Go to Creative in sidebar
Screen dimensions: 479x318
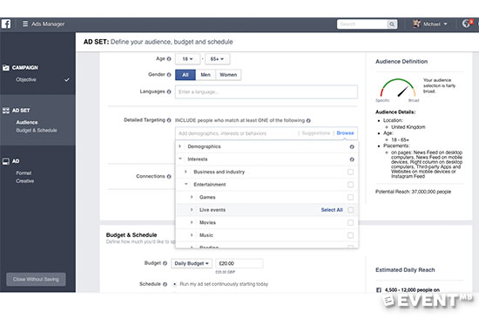coord(24,181)
